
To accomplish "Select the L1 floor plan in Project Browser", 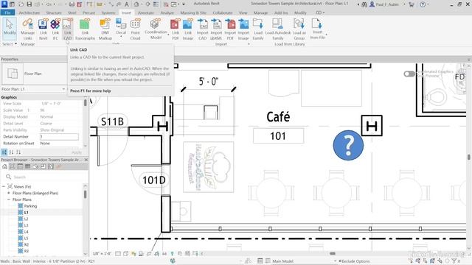I will click(27, 213).
